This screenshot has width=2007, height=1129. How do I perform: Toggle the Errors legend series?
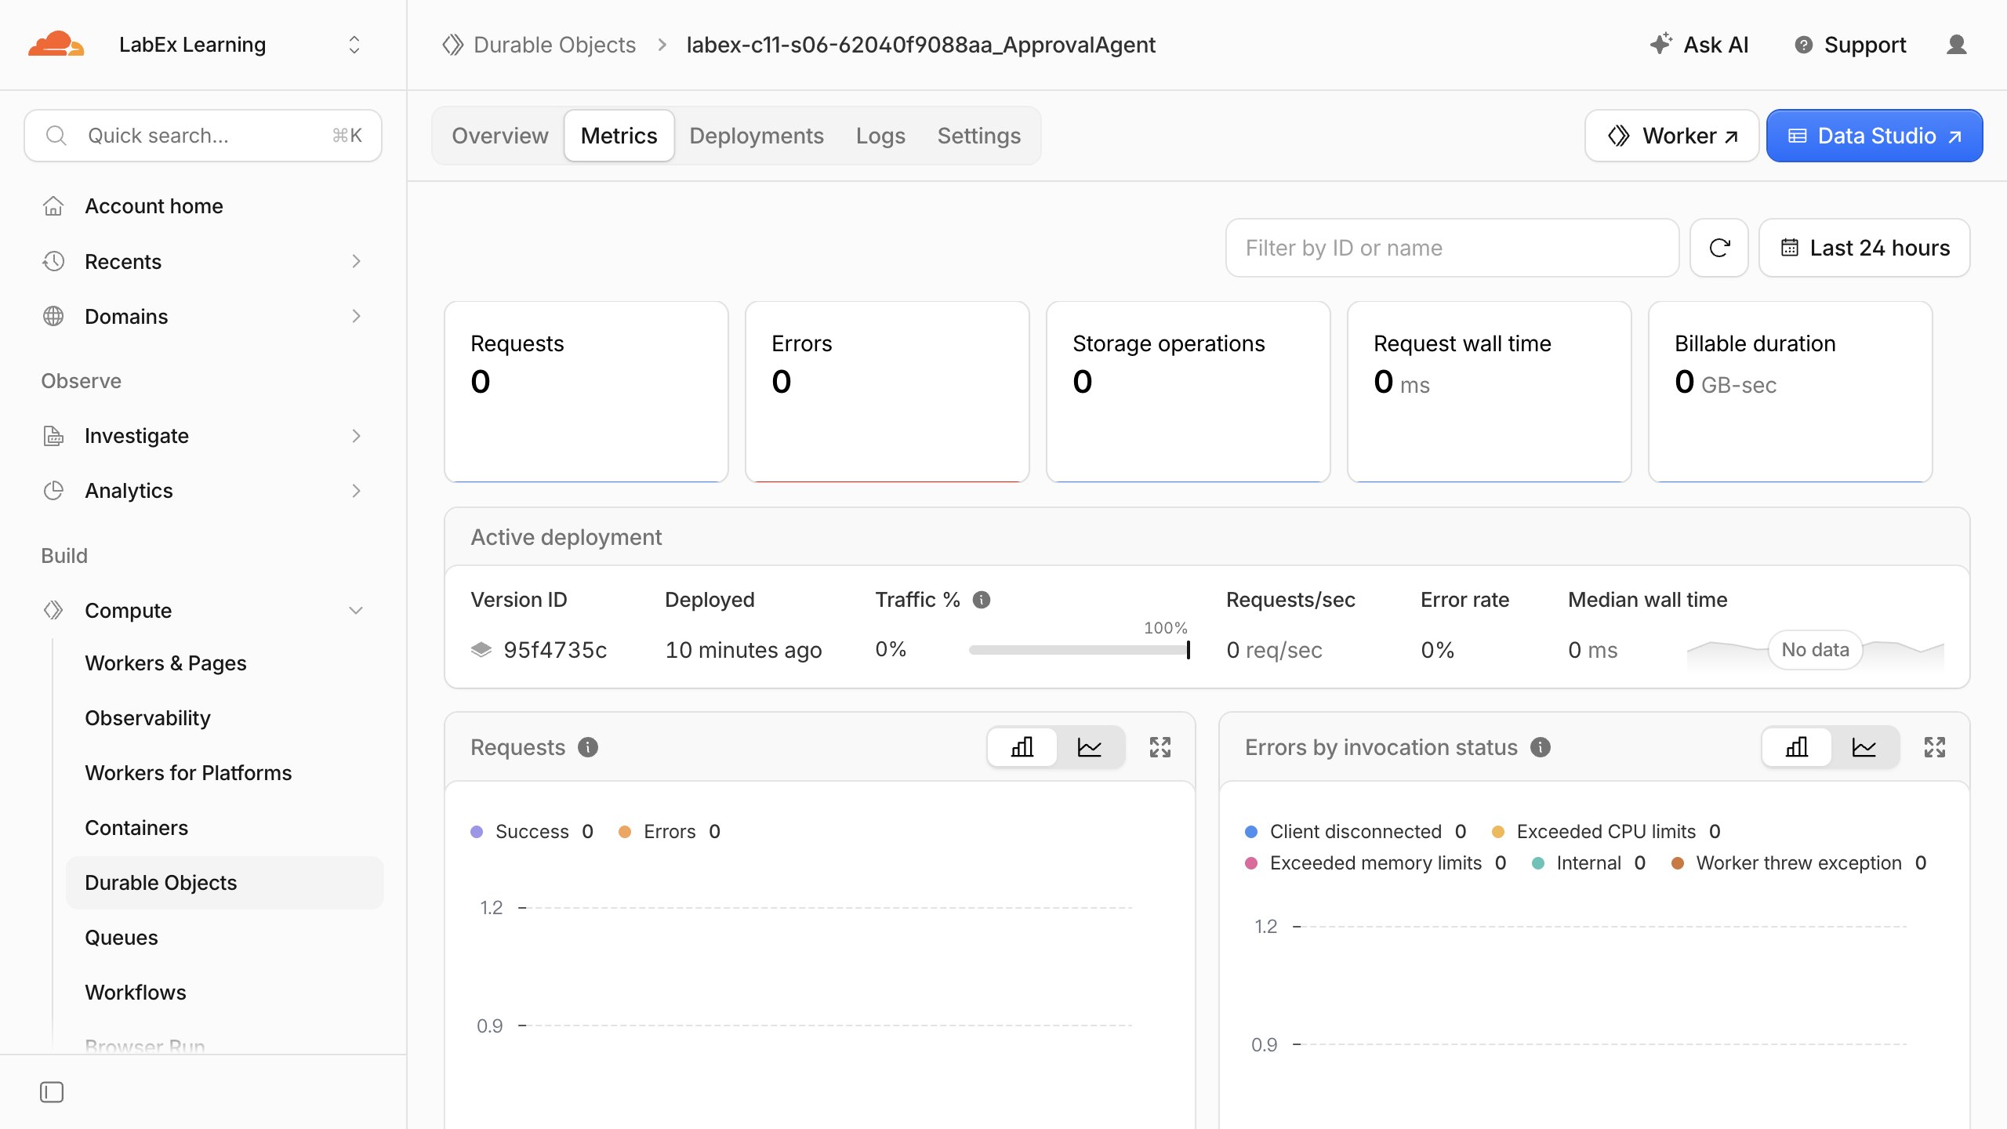pos(670,831)
